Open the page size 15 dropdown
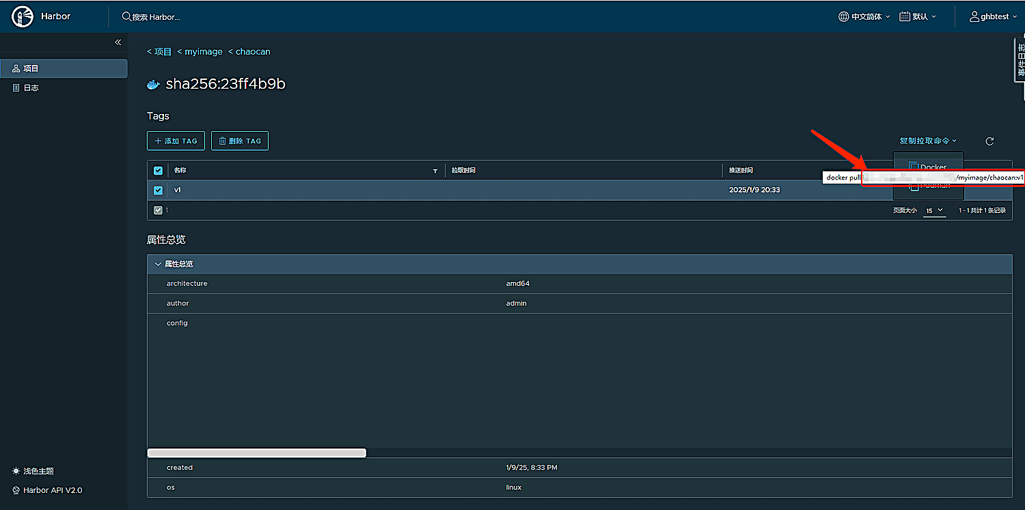Screen dimensions: 1025x510 (934, 211)
